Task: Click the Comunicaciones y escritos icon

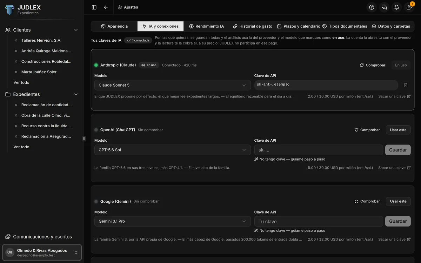Action: tap(8, 237)
